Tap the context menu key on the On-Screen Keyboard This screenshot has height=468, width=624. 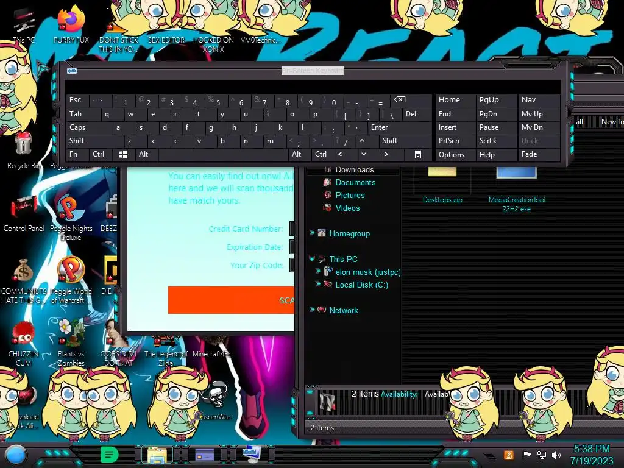click(x=418, y=154)
